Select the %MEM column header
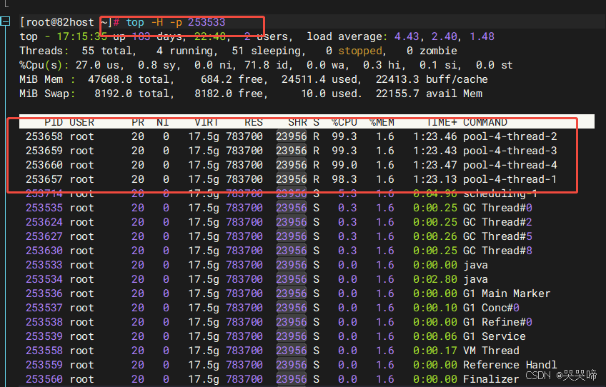Viewport: 606px width, 387px height. click(382, 122)
